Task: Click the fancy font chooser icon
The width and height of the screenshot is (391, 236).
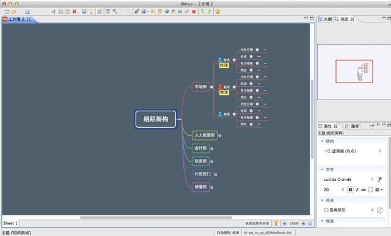Action: point(379,179)
